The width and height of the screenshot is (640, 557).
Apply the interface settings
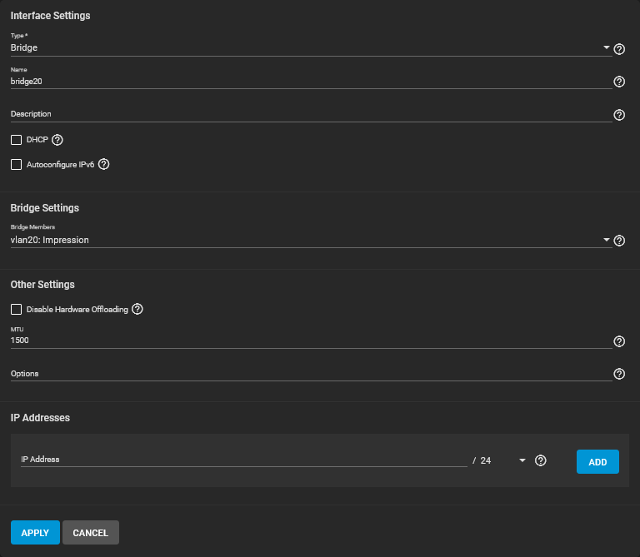(x=35, y=533)
